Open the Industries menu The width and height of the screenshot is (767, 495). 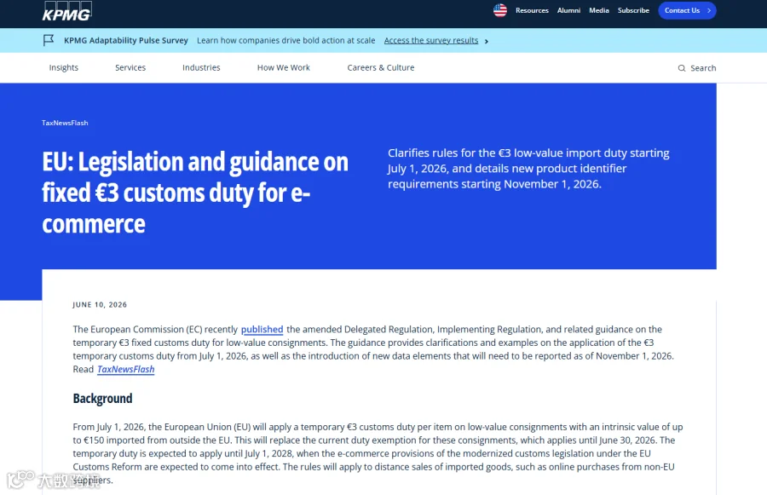pyautogui.click(x=201, y=67)
